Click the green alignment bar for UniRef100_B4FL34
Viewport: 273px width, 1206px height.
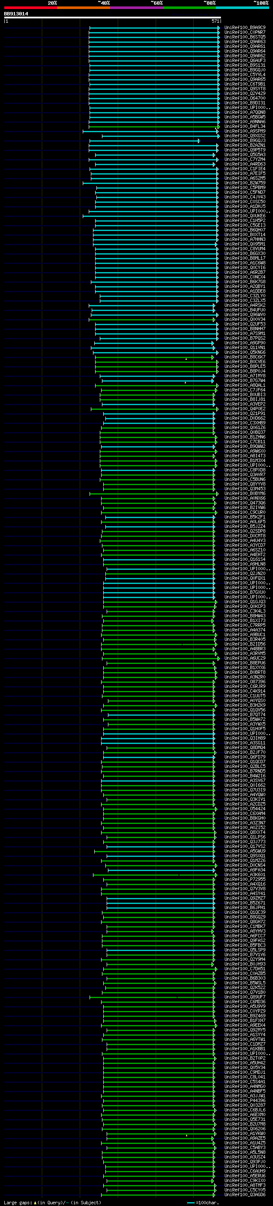[154, 126]
